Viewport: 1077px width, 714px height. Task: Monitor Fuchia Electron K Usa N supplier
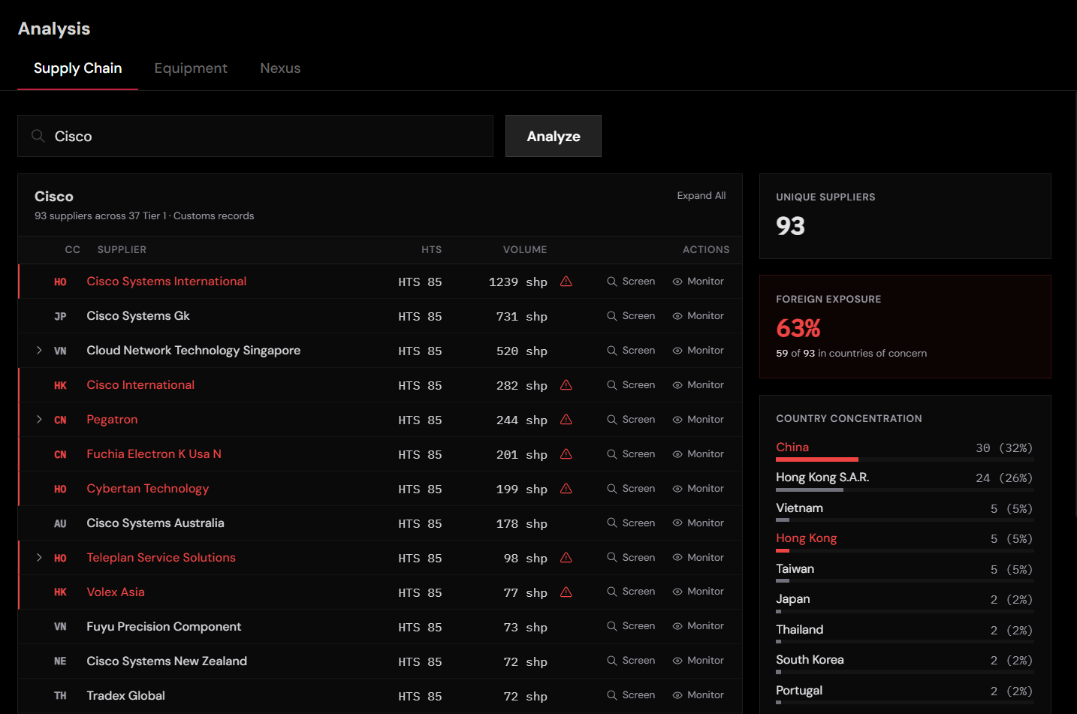coord(698,454)
